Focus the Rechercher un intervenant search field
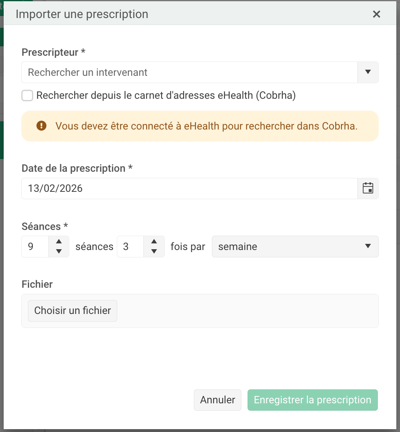400x432 pixels. coord(189,73)
